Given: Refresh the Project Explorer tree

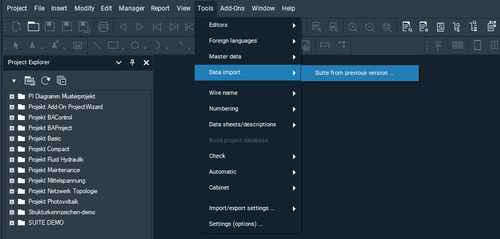Looking at the screenshot, I should click(45, 81).
